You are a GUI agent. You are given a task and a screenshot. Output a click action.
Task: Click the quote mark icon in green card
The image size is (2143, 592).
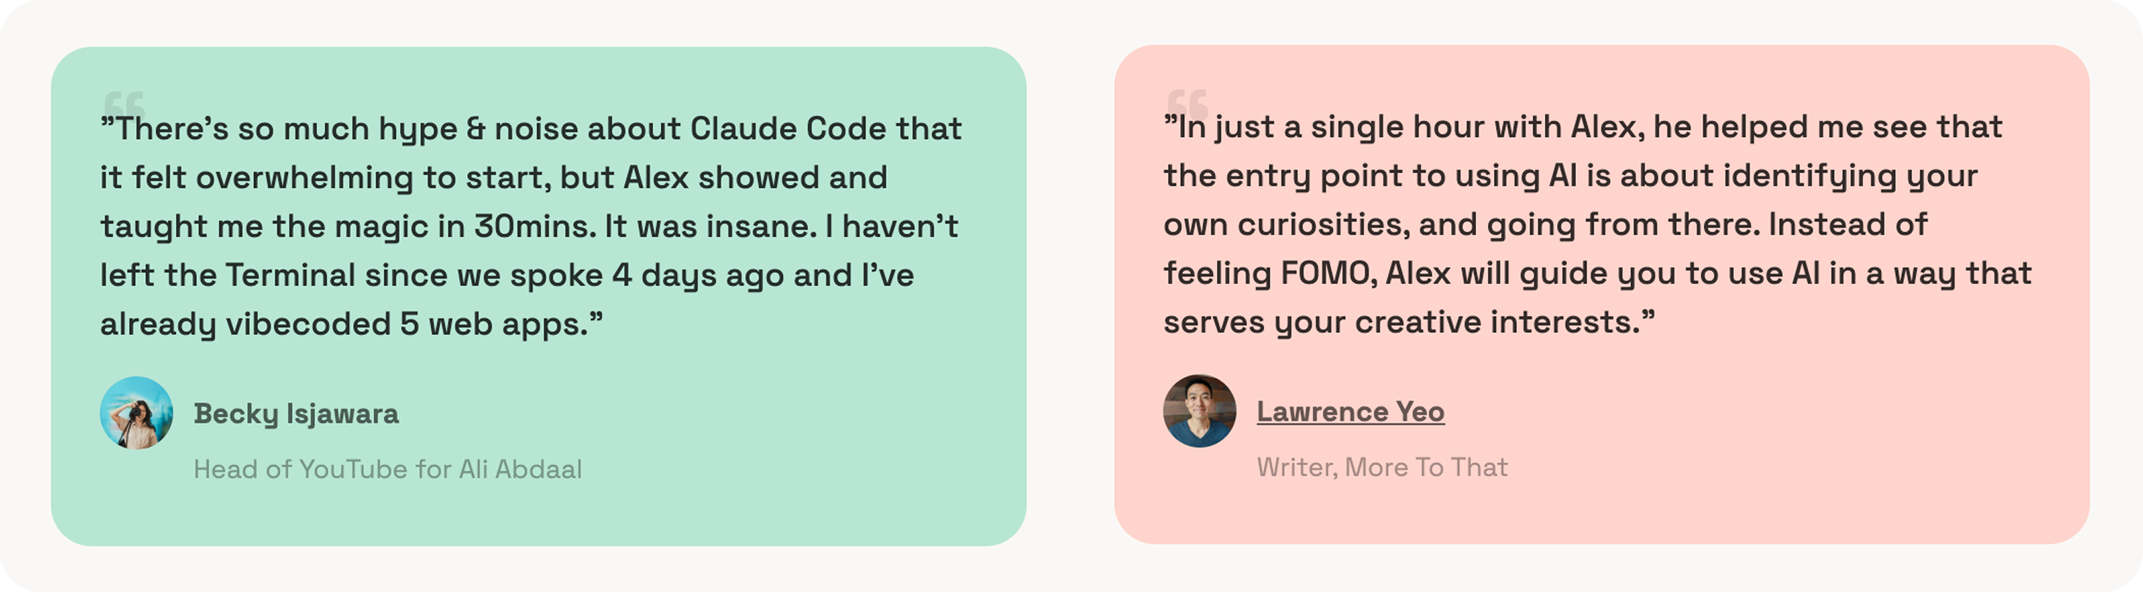(x=124, y=104)
